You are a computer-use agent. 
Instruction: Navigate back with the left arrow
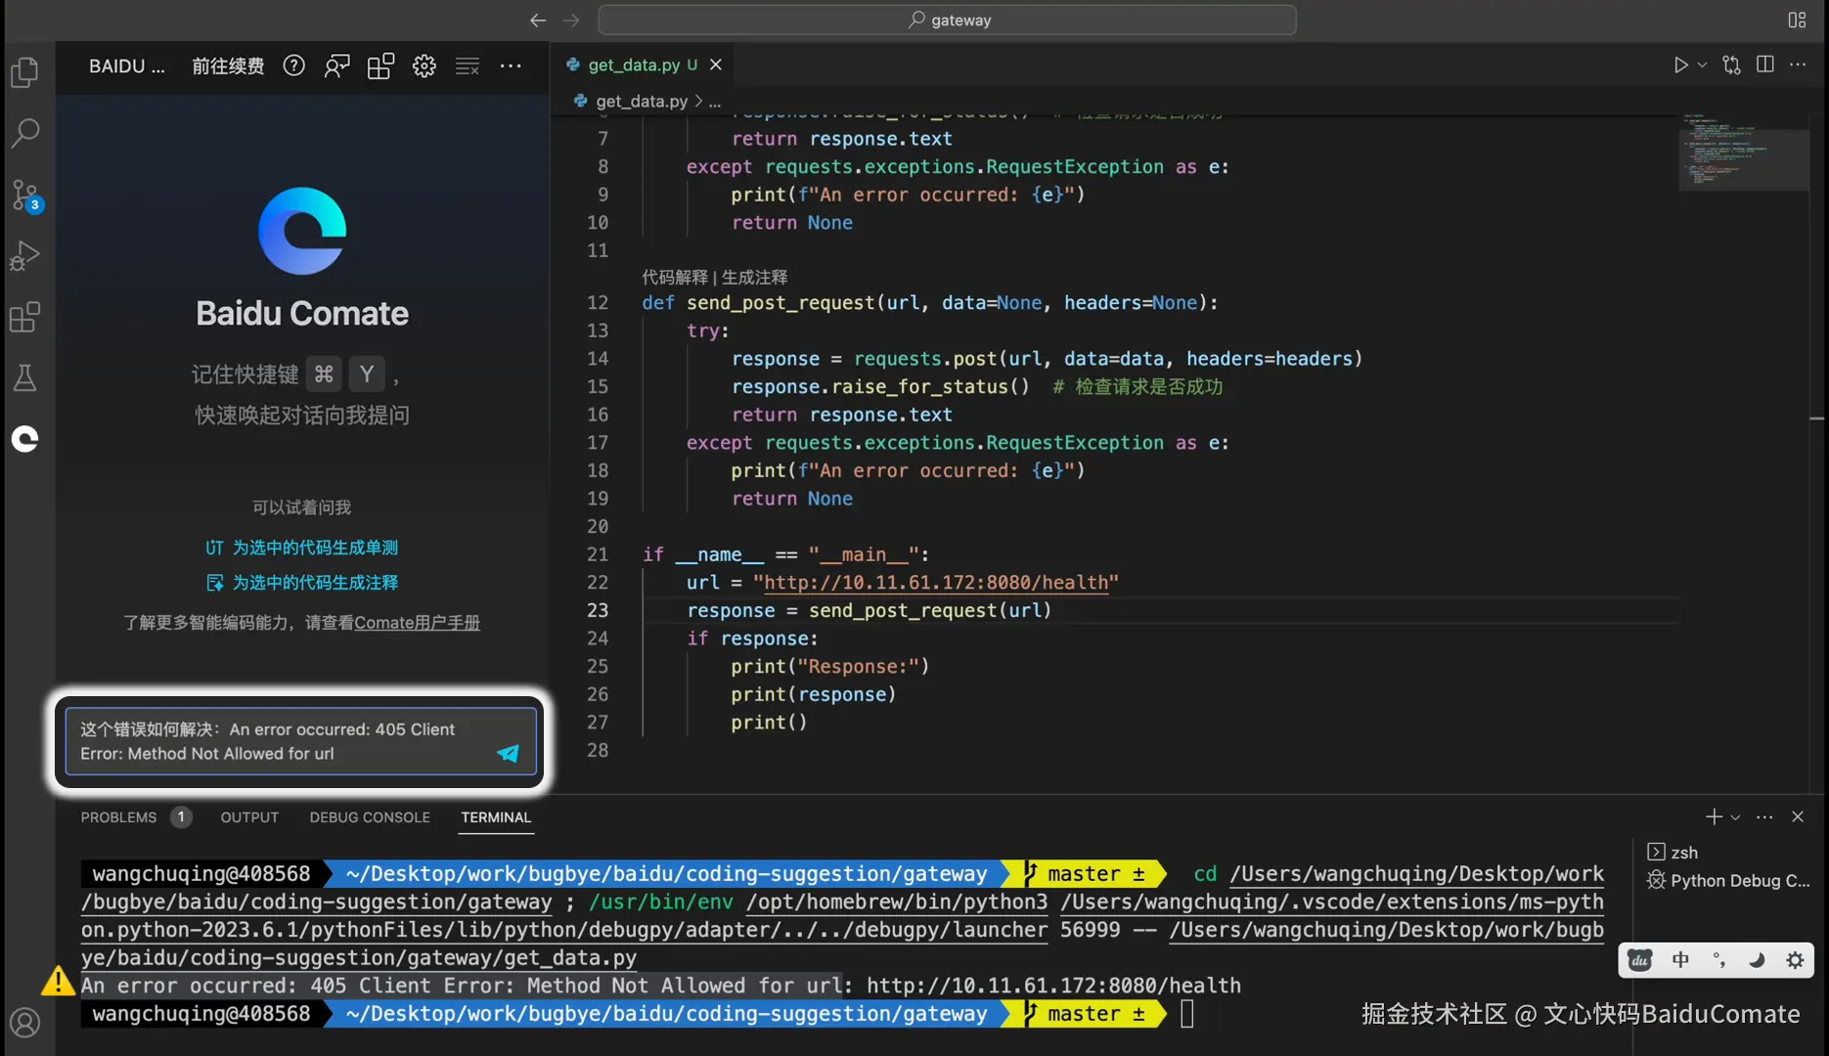tap(538, 20)
